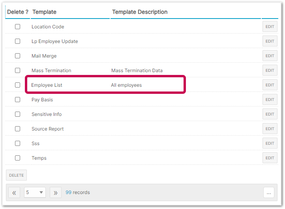Image resolution: width=285 pixels, height=209 pixels.
Task: Go to previous page of records
Action: pyautogui.click(x=14, y=193)
